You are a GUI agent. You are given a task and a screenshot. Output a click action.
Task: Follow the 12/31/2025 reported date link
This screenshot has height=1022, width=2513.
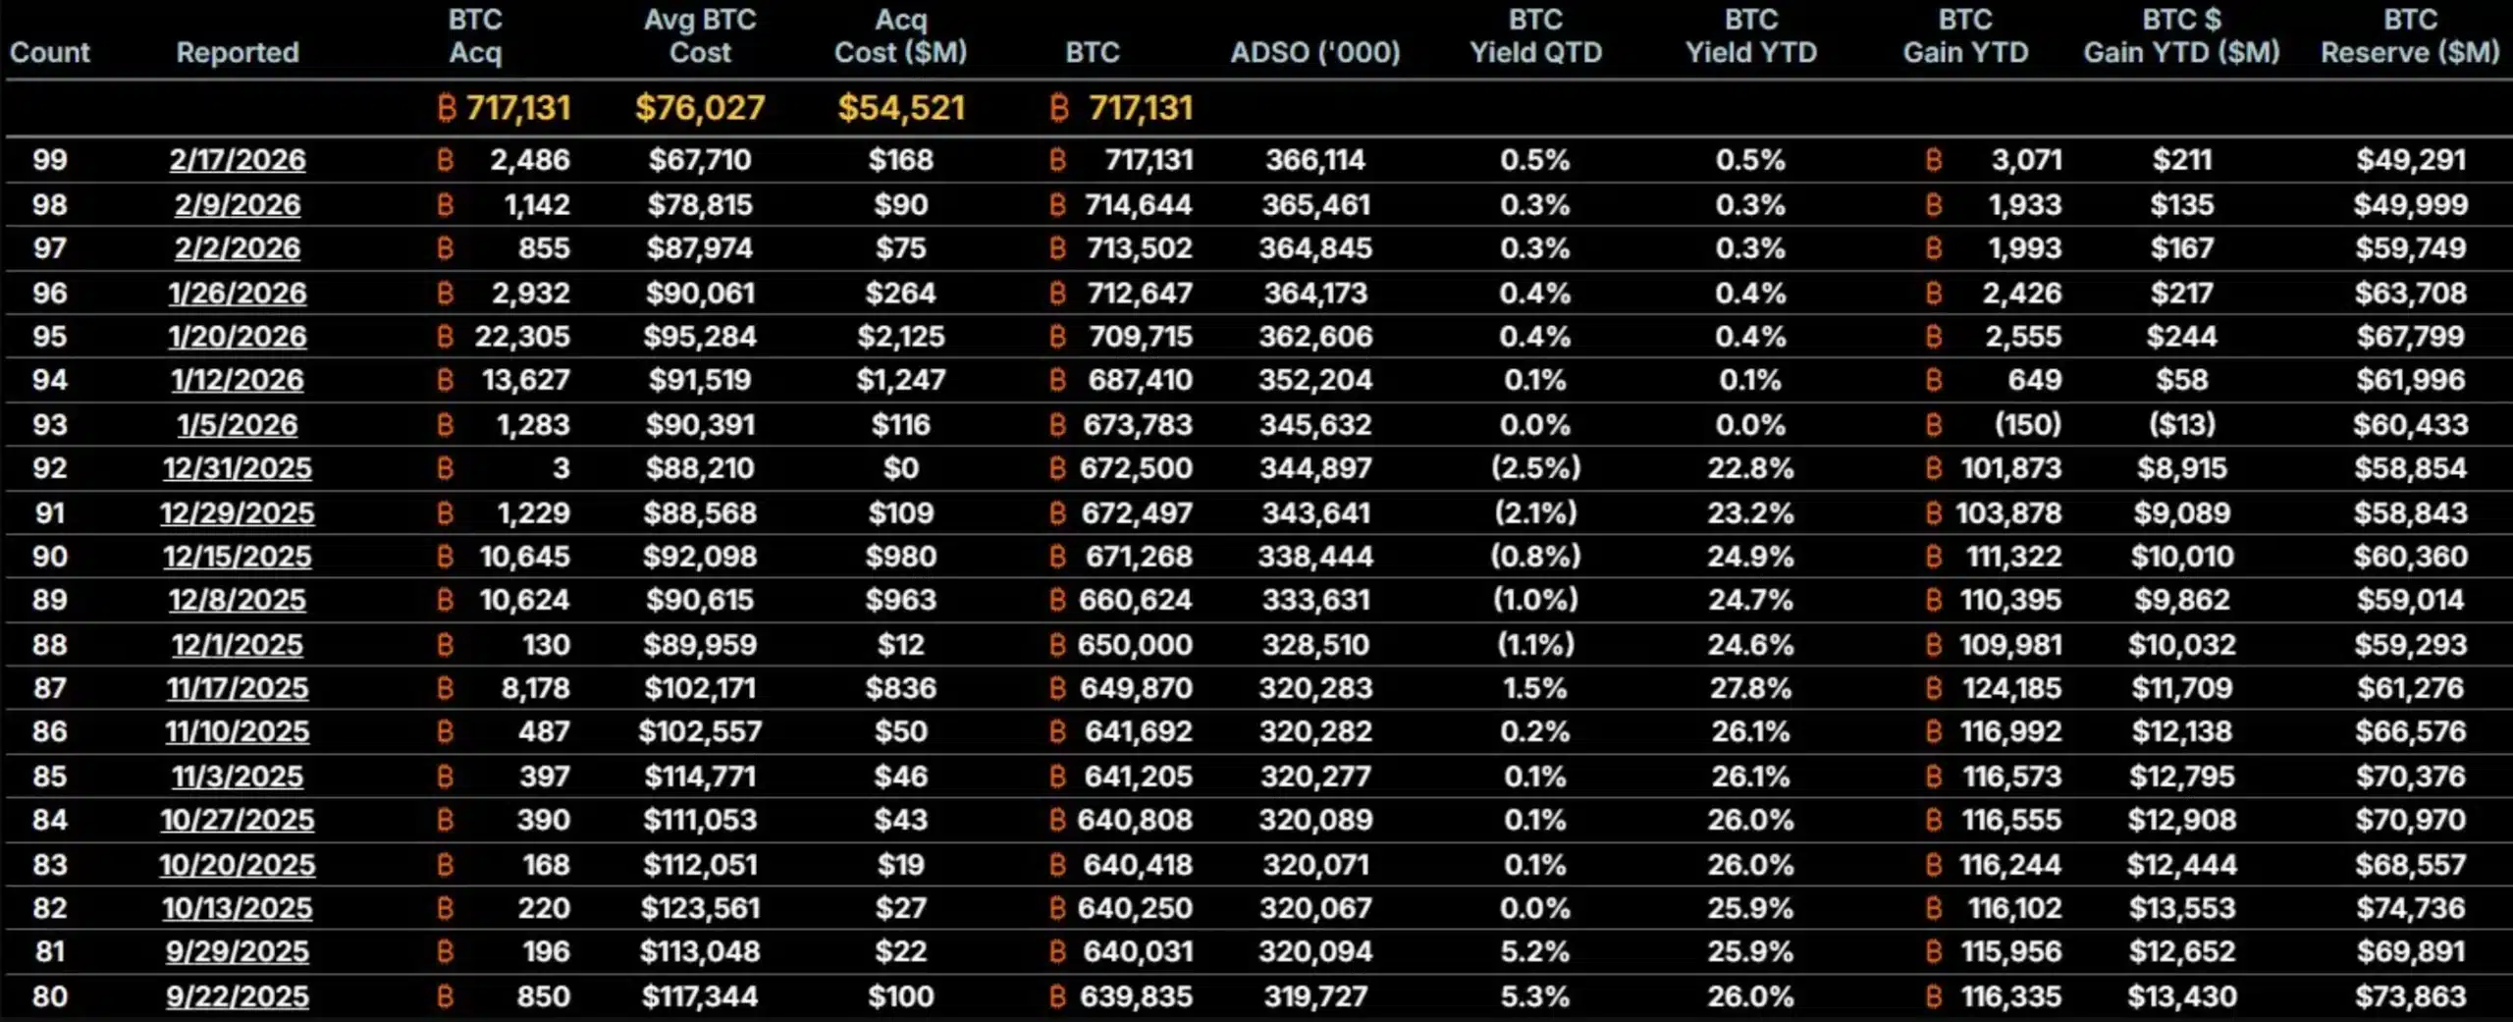[238, 467]
